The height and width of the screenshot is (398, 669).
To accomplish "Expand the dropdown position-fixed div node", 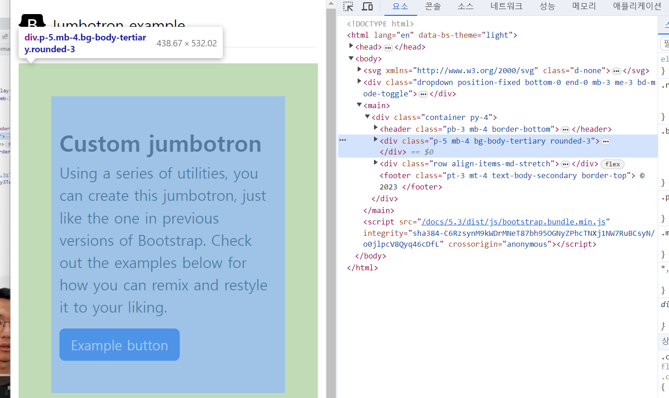I will tap(359, 81).
